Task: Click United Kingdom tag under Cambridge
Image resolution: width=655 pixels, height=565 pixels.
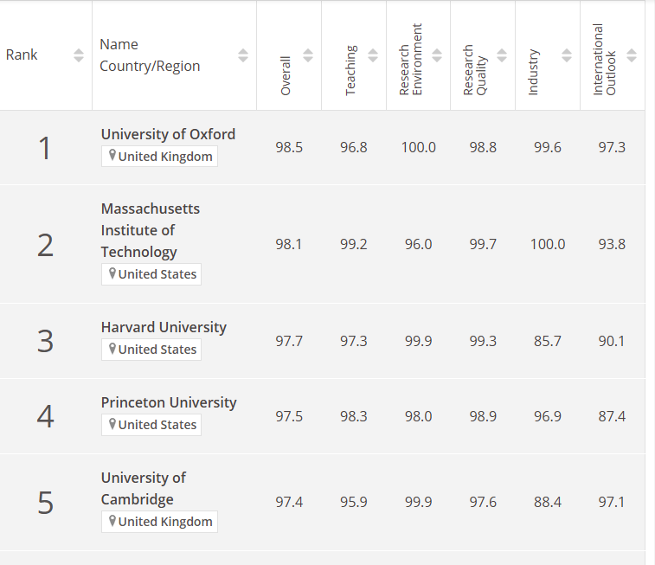Action: pyautogui.click(x=159, y=522)
